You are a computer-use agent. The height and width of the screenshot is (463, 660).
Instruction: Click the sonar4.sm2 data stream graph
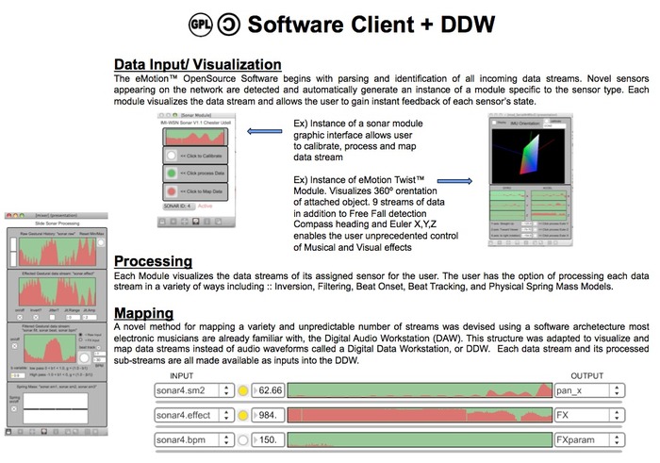pos(420,390)
